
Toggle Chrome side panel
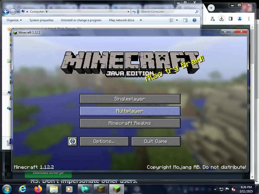tap(231, 19)
